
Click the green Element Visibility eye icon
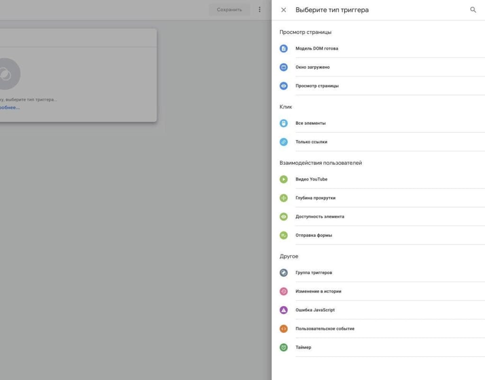[284, 217]
